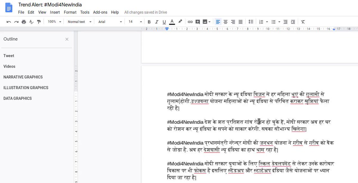Go to ILLUSTRATION GRAPHICS outline heading

tap(26, 88)
